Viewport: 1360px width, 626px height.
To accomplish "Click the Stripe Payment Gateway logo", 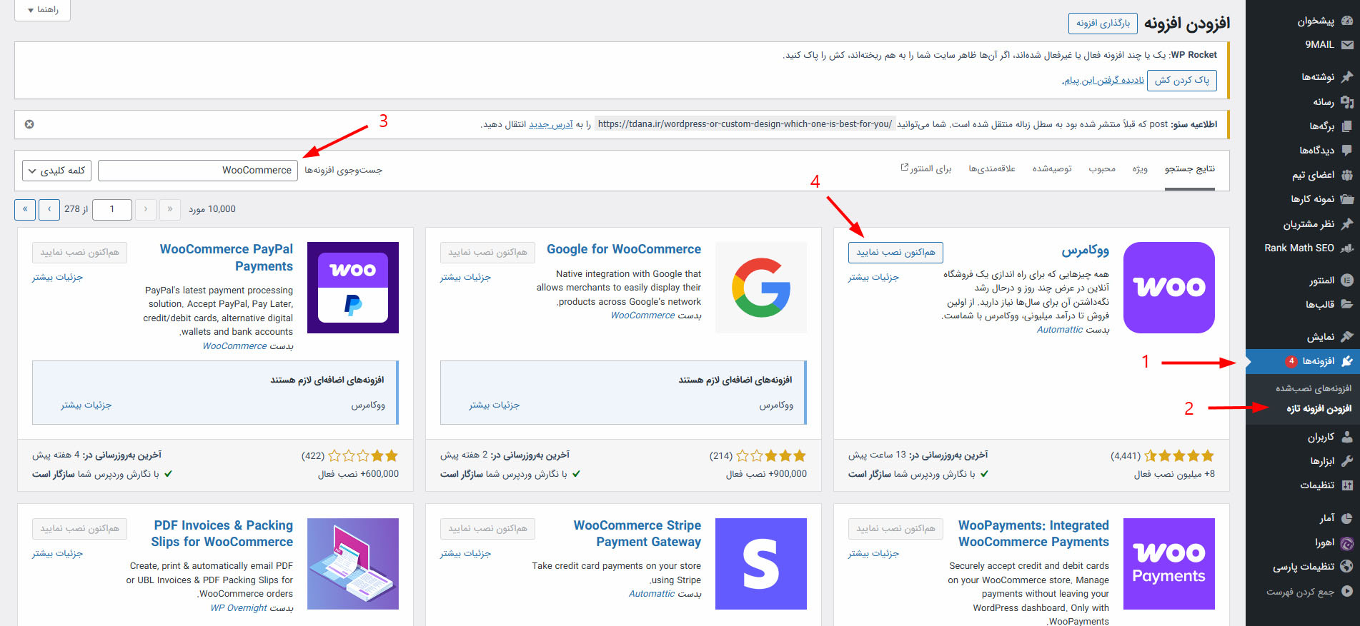I will click(x=761, y=564).
